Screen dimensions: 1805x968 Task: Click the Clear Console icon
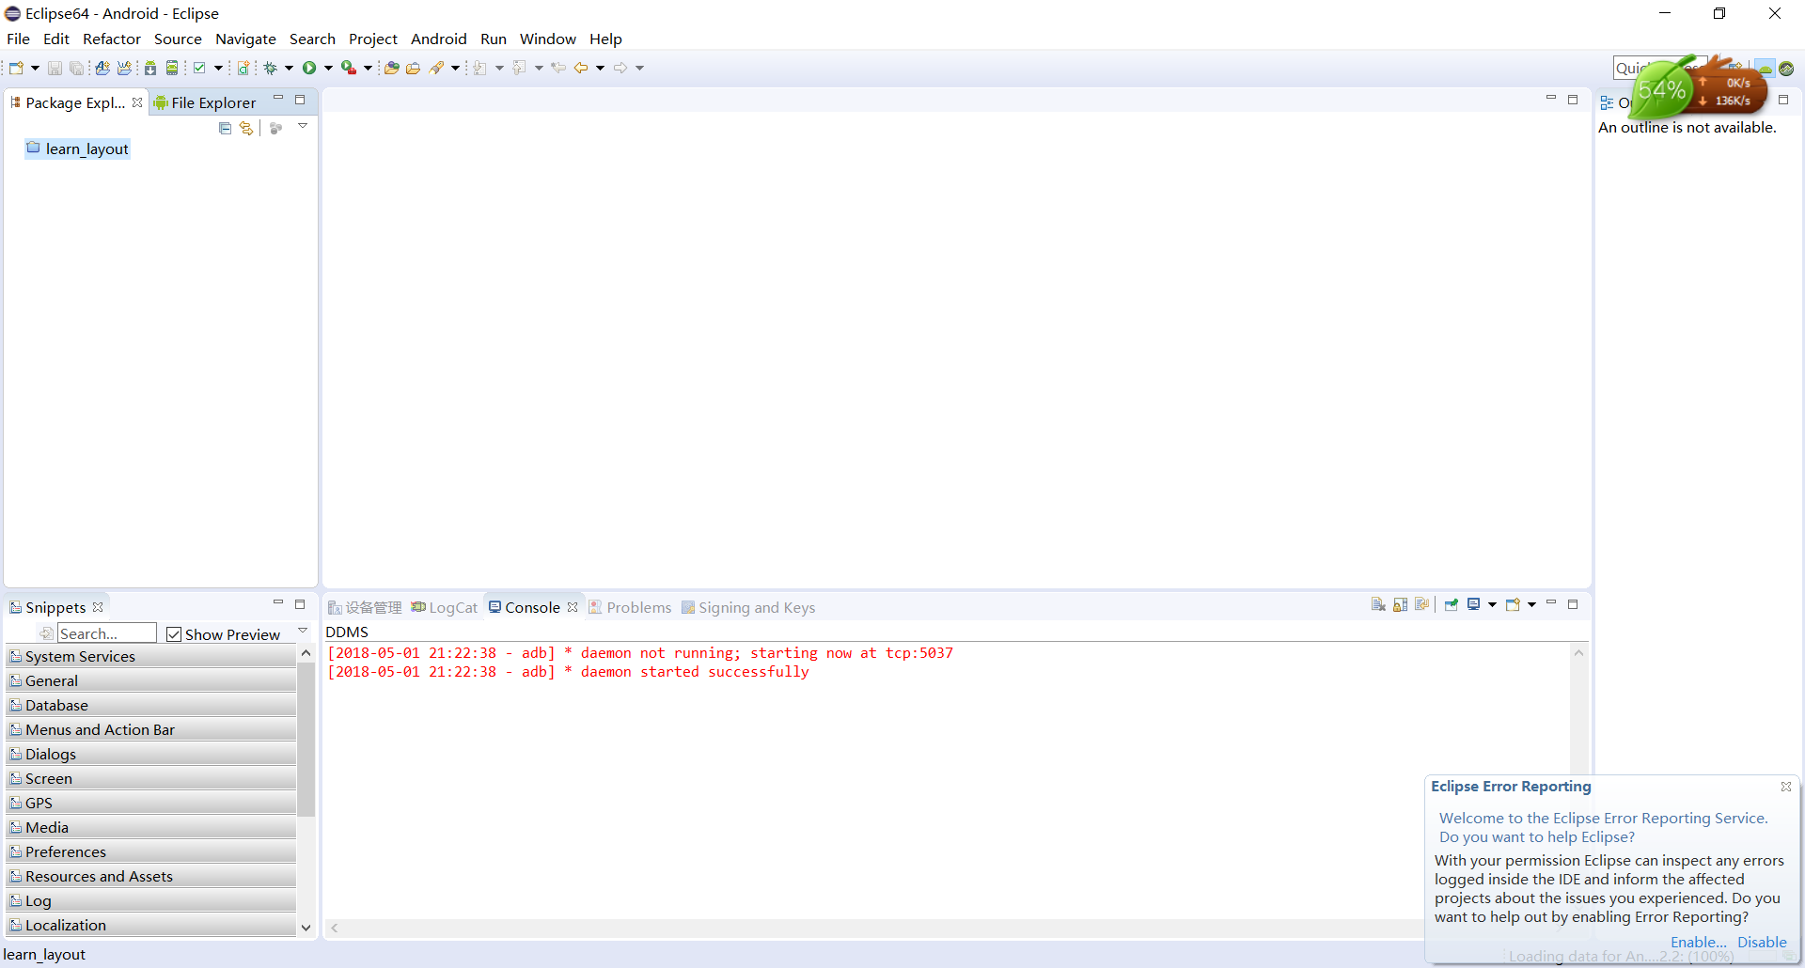click(1378, 604)
